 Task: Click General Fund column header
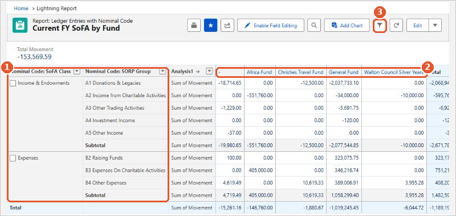[x=344, y=72]
